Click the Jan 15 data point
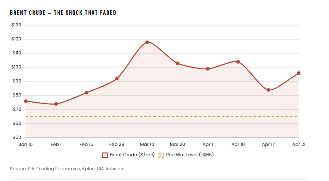This screenshot has height=181, width=329. [26, 101]
